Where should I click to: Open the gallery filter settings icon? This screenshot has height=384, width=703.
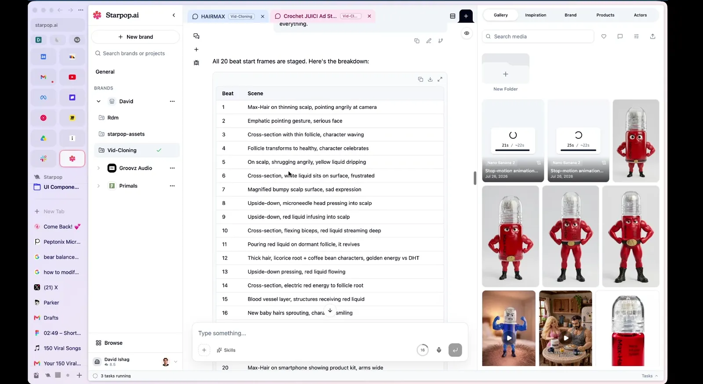[x=636, y=36]
